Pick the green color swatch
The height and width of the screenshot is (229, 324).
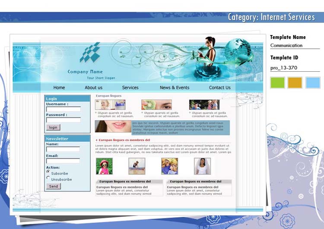277,83
